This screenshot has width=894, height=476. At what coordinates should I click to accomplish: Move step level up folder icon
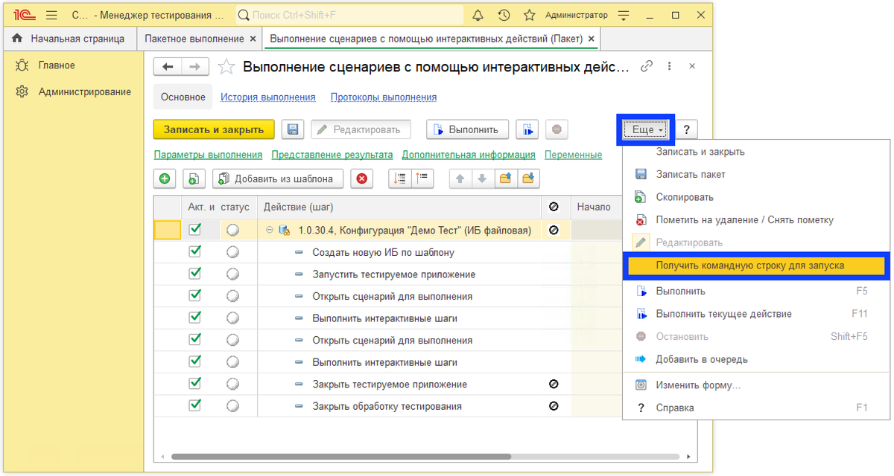pos(505,178)
